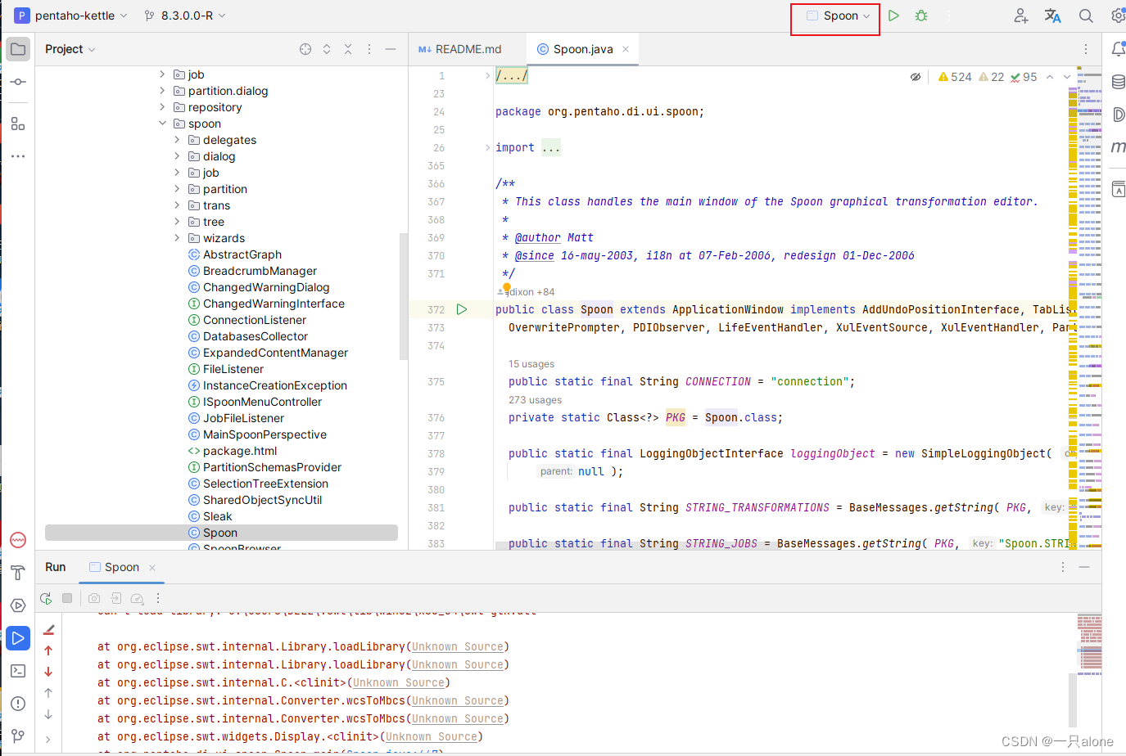This screenshot has height=756, width=1126.
Task: Toggle reader mode eye icon
Action: coord(916,77)
